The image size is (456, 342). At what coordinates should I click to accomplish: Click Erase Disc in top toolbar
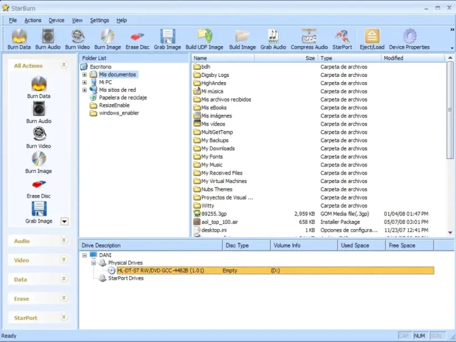(137, 39)
